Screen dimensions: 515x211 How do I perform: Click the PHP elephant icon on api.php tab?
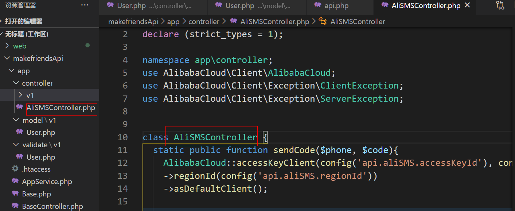[317, 5]
